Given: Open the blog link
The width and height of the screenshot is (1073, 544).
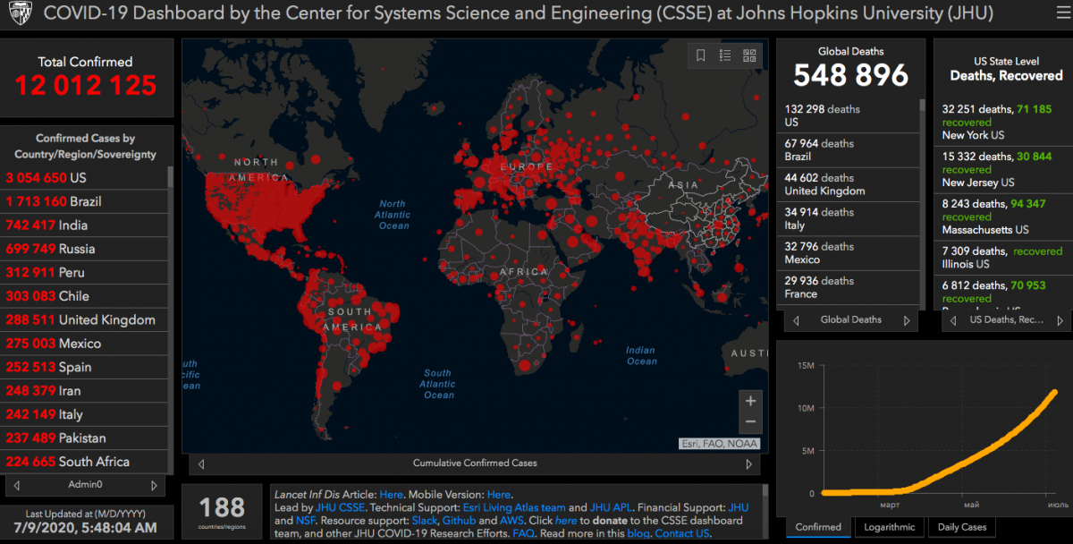Looking at the screenshot, I should pos(638,534).
